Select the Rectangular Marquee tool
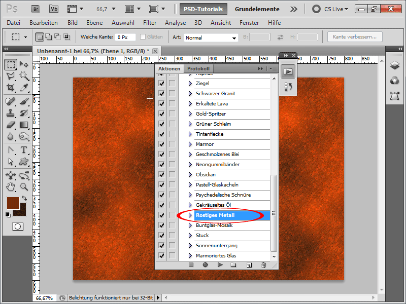The height and width of the screenshot is (304, 406). click(x=11, y=64)
